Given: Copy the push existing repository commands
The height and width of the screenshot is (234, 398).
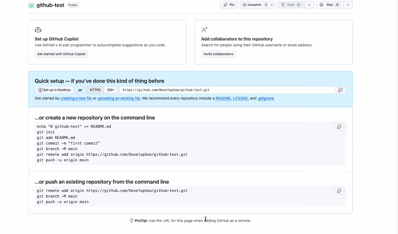Looking at the screenshot, I should (339, 191).
